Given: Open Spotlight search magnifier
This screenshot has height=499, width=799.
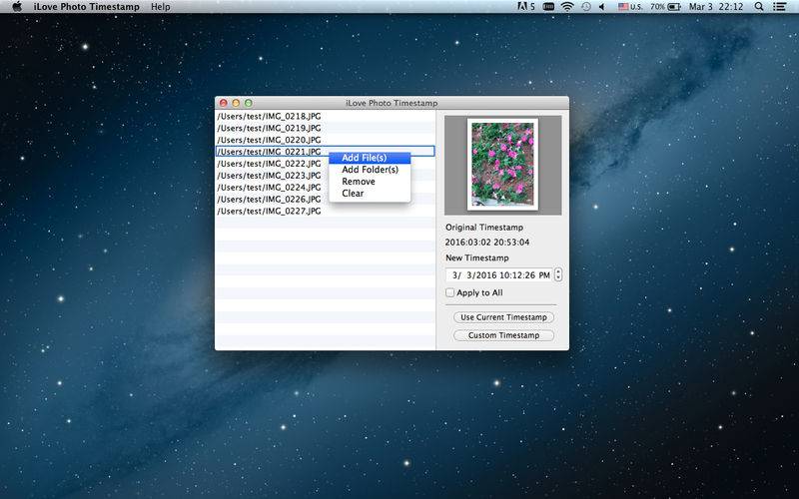Looking at the screenshot, I should [759, 7].
